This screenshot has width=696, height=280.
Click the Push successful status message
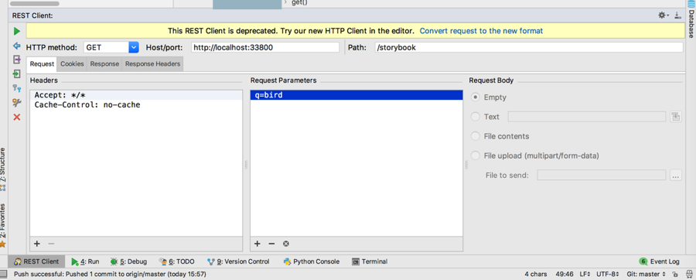coord(110,275)
